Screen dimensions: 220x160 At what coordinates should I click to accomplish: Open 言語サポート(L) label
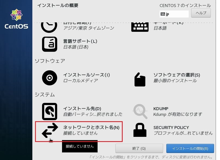pyautogui.click(x=80, y=41)
